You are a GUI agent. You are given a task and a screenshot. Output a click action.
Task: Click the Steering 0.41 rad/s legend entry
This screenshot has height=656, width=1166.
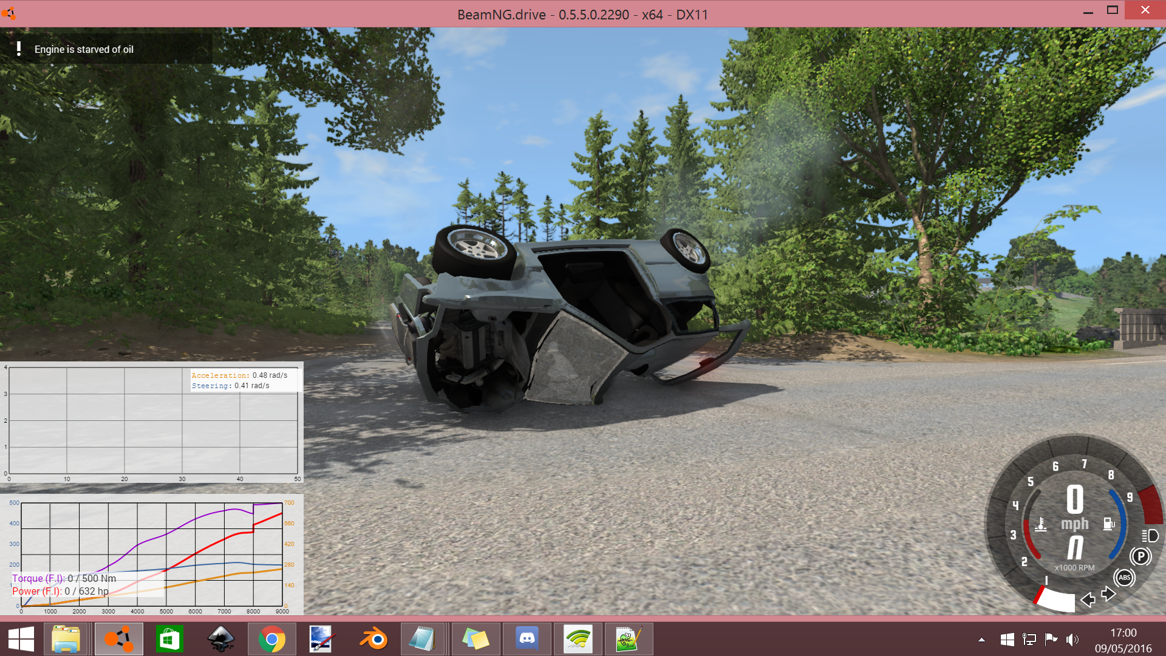[x=230, y=386]
